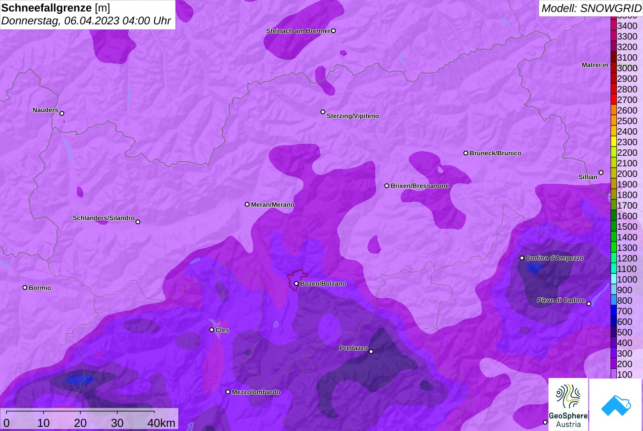Click the 1600 legend value
Image resolution: width=643 pixels, height=431 pixels.
[x=627, y=216]
